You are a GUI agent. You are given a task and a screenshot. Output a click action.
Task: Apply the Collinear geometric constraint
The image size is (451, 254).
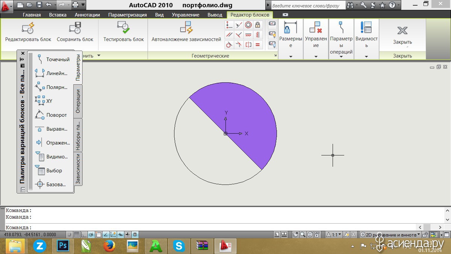[239, 25]
